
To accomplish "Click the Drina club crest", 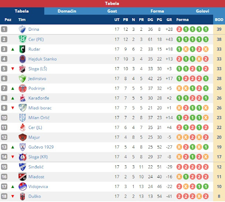I will 22,29.
